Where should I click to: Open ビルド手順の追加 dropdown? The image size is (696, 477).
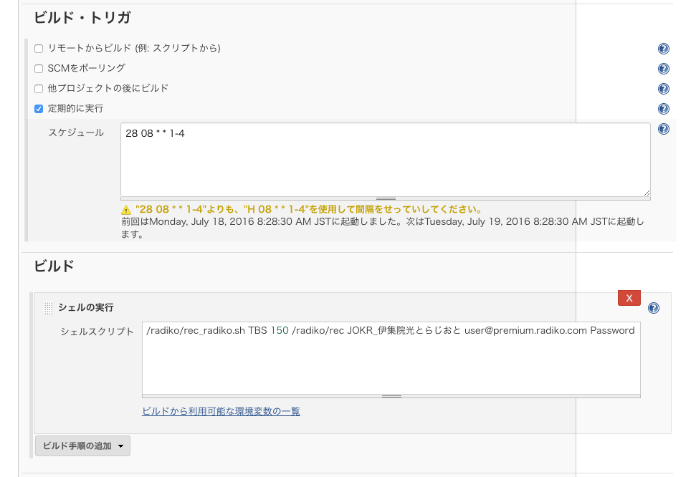pos(82,446)
